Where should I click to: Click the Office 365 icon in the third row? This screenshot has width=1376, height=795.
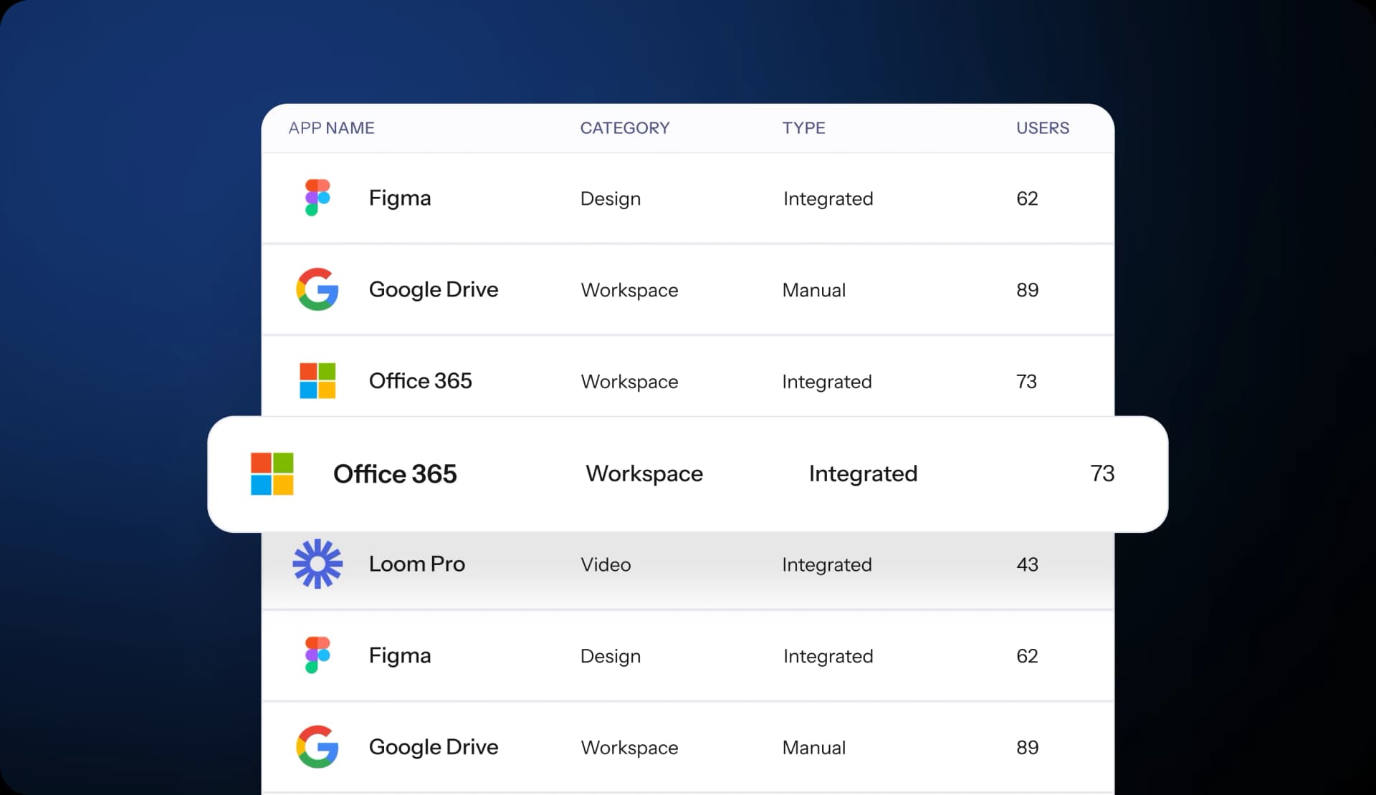click(317, 381)
